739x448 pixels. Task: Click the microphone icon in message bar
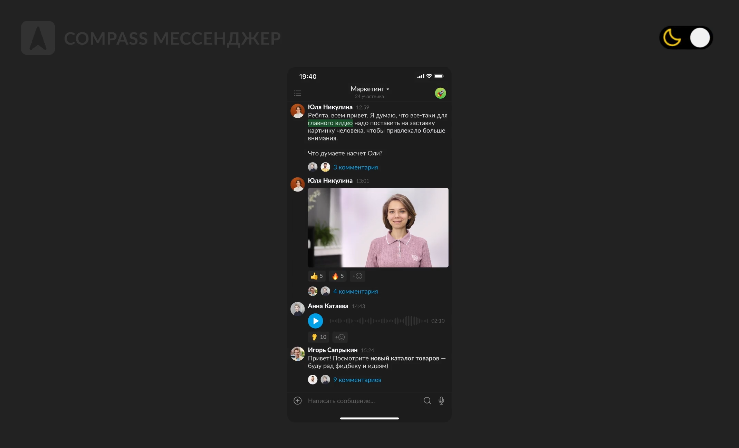point(441,399)
